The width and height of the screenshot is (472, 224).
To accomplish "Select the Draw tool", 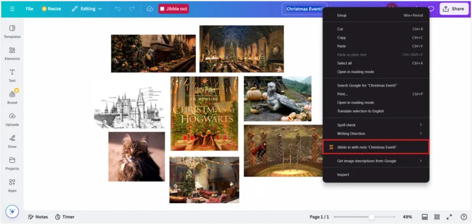I will pos(12,141).
